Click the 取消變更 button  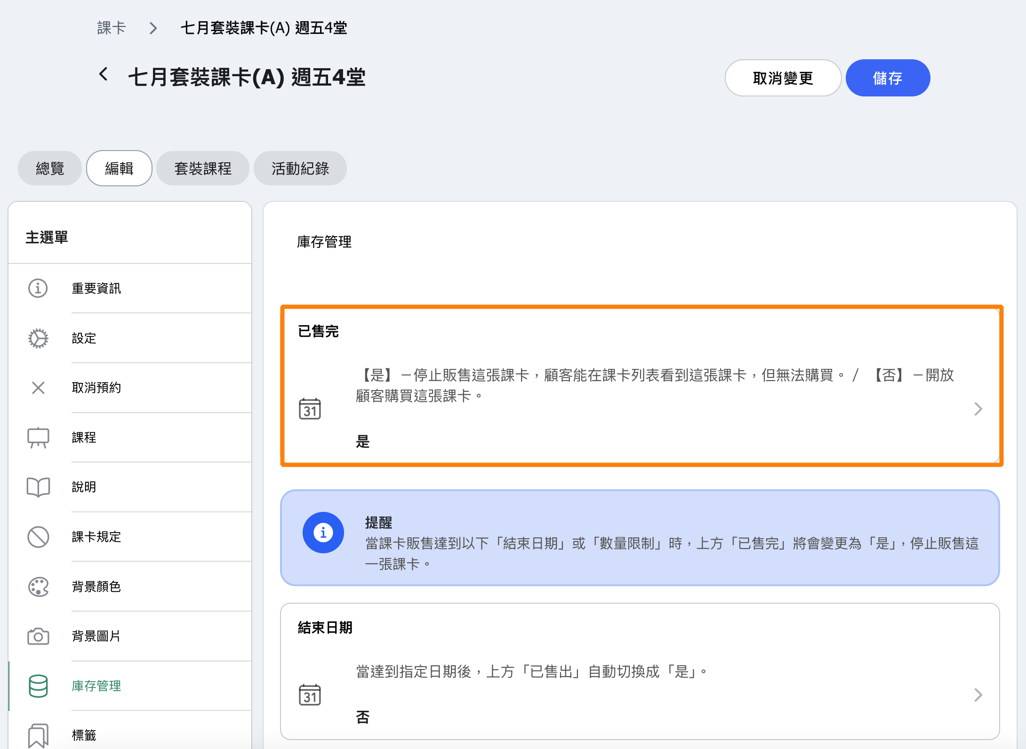tap(783, 78)
